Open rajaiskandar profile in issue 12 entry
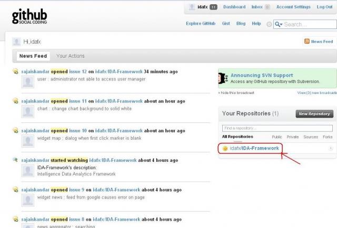Screen dimensions: 337x228 pyautogui.click(x=35, y=71)
